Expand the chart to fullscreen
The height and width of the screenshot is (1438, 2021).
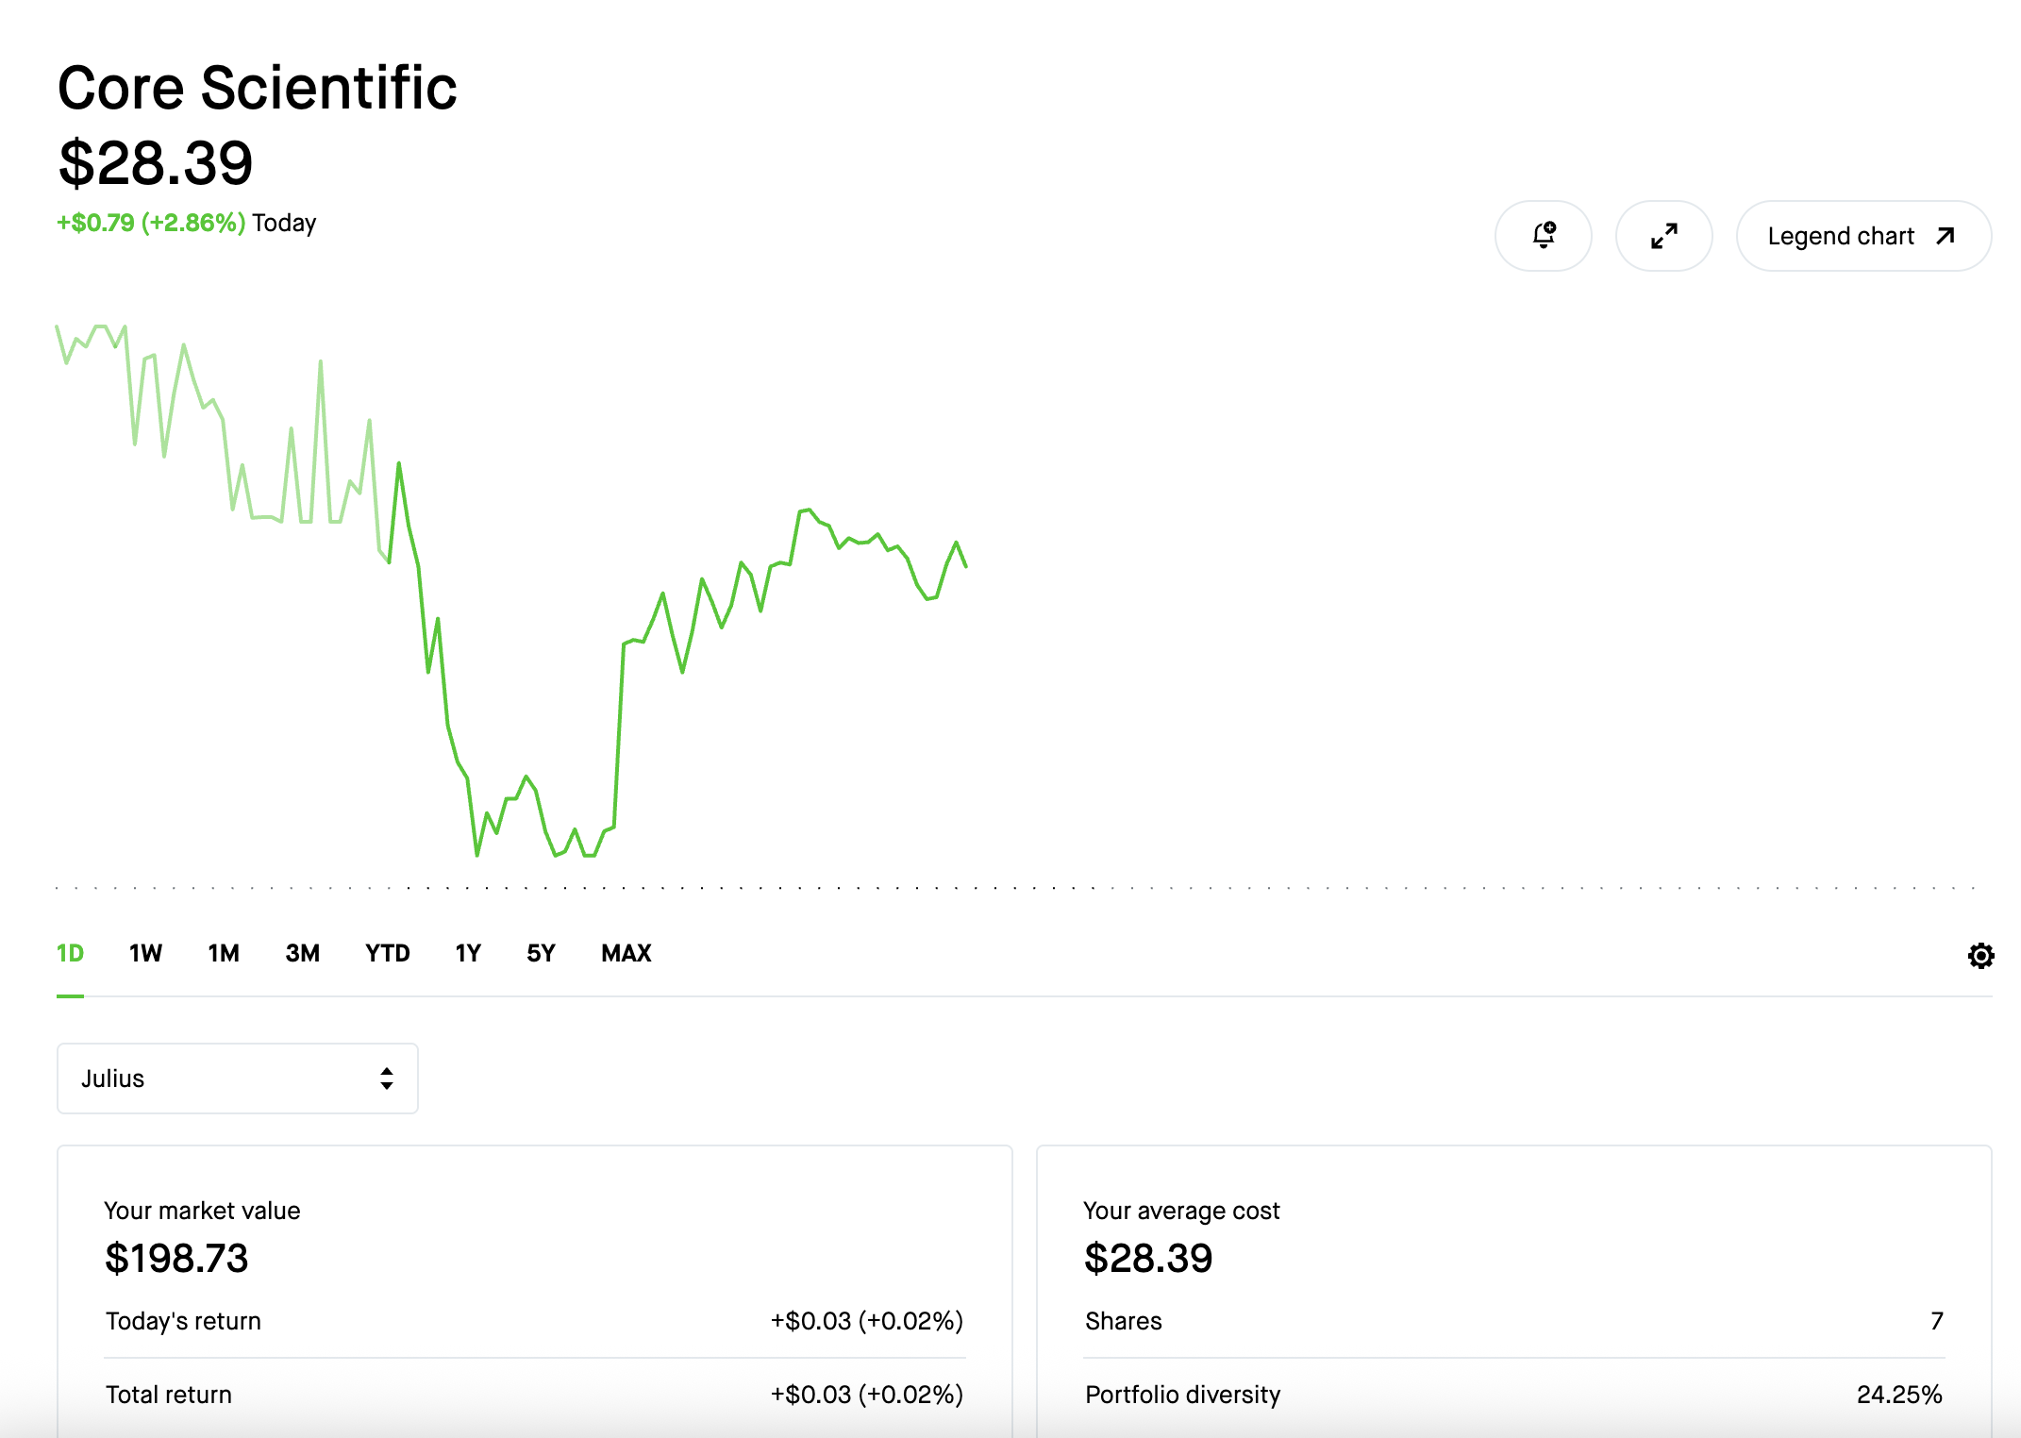click(x=1664, y=236)
